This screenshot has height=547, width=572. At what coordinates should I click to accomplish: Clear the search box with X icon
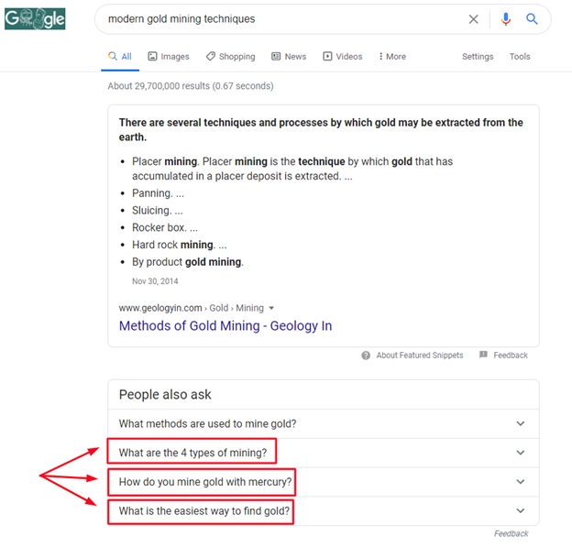coord(474,19)
